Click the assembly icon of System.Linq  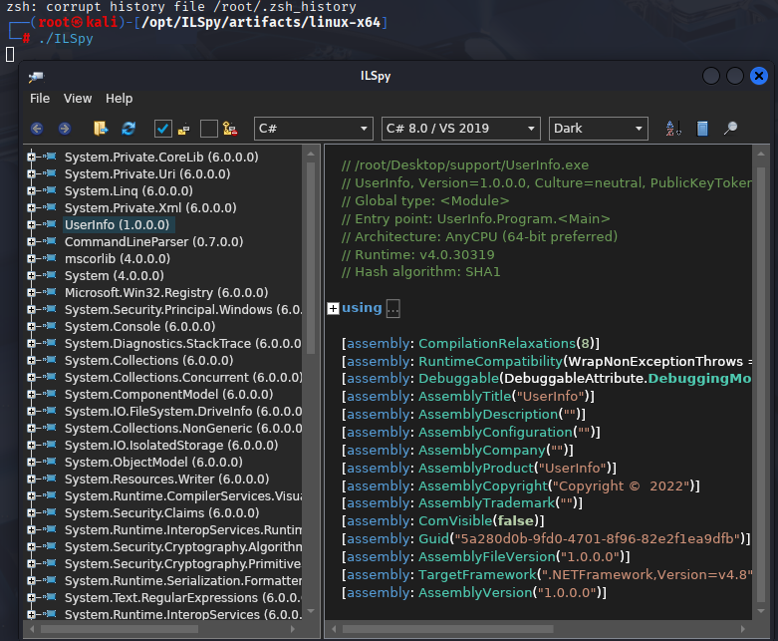[x=50, y=190]
